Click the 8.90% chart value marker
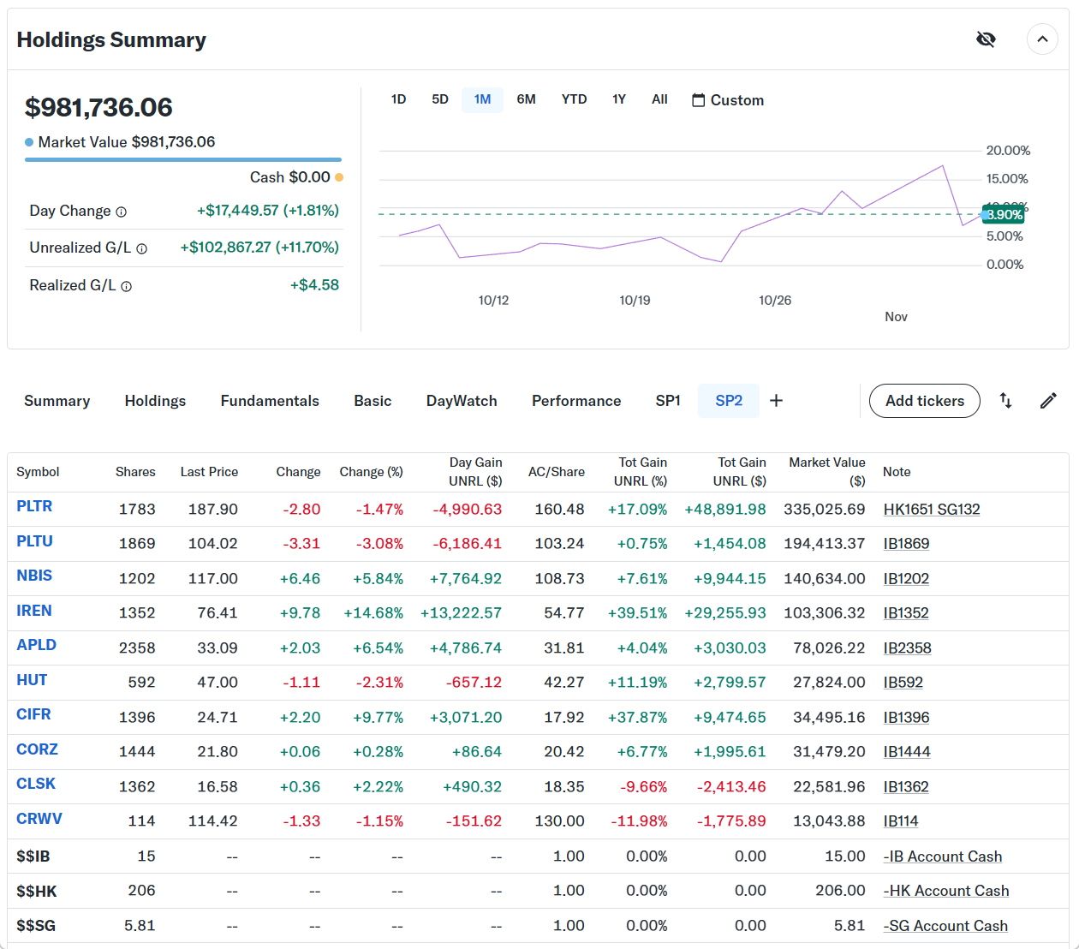Viewport: 1079px width, 949px height. point(1003,215)
